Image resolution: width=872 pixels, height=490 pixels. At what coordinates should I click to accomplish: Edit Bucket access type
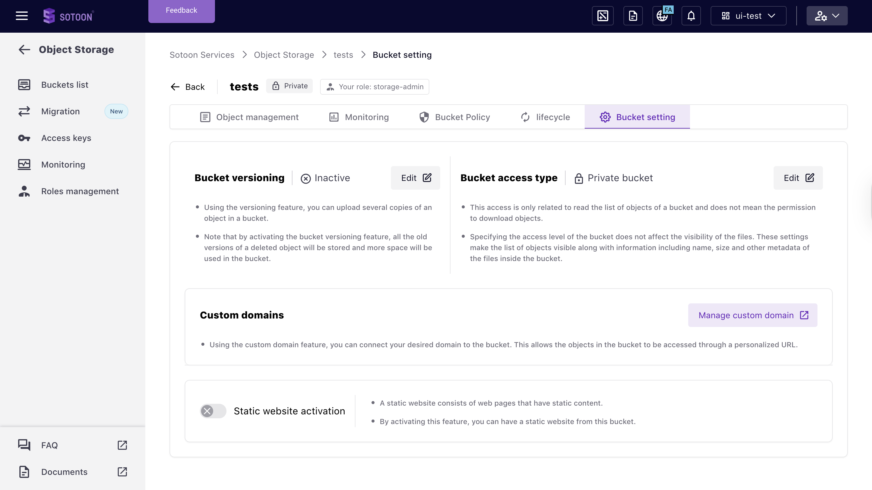pyautogui.click(x=798, y=178)
